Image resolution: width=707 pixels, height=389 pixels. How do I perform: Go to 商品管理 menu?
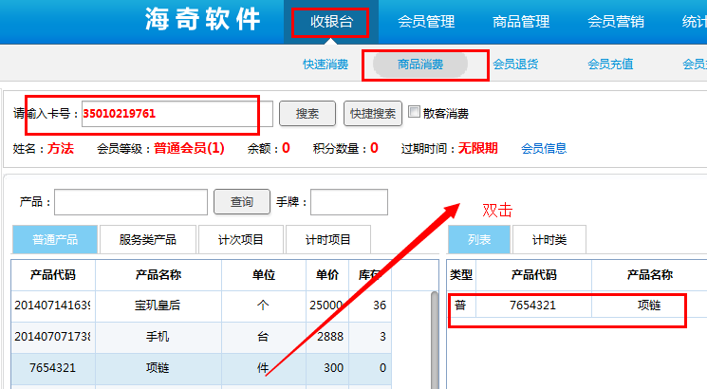(x=521, y=21)
